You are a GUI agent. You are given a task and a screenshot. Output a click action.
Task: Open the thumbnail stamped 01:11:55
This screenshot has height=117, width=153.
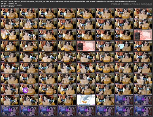tap(10, 111)
